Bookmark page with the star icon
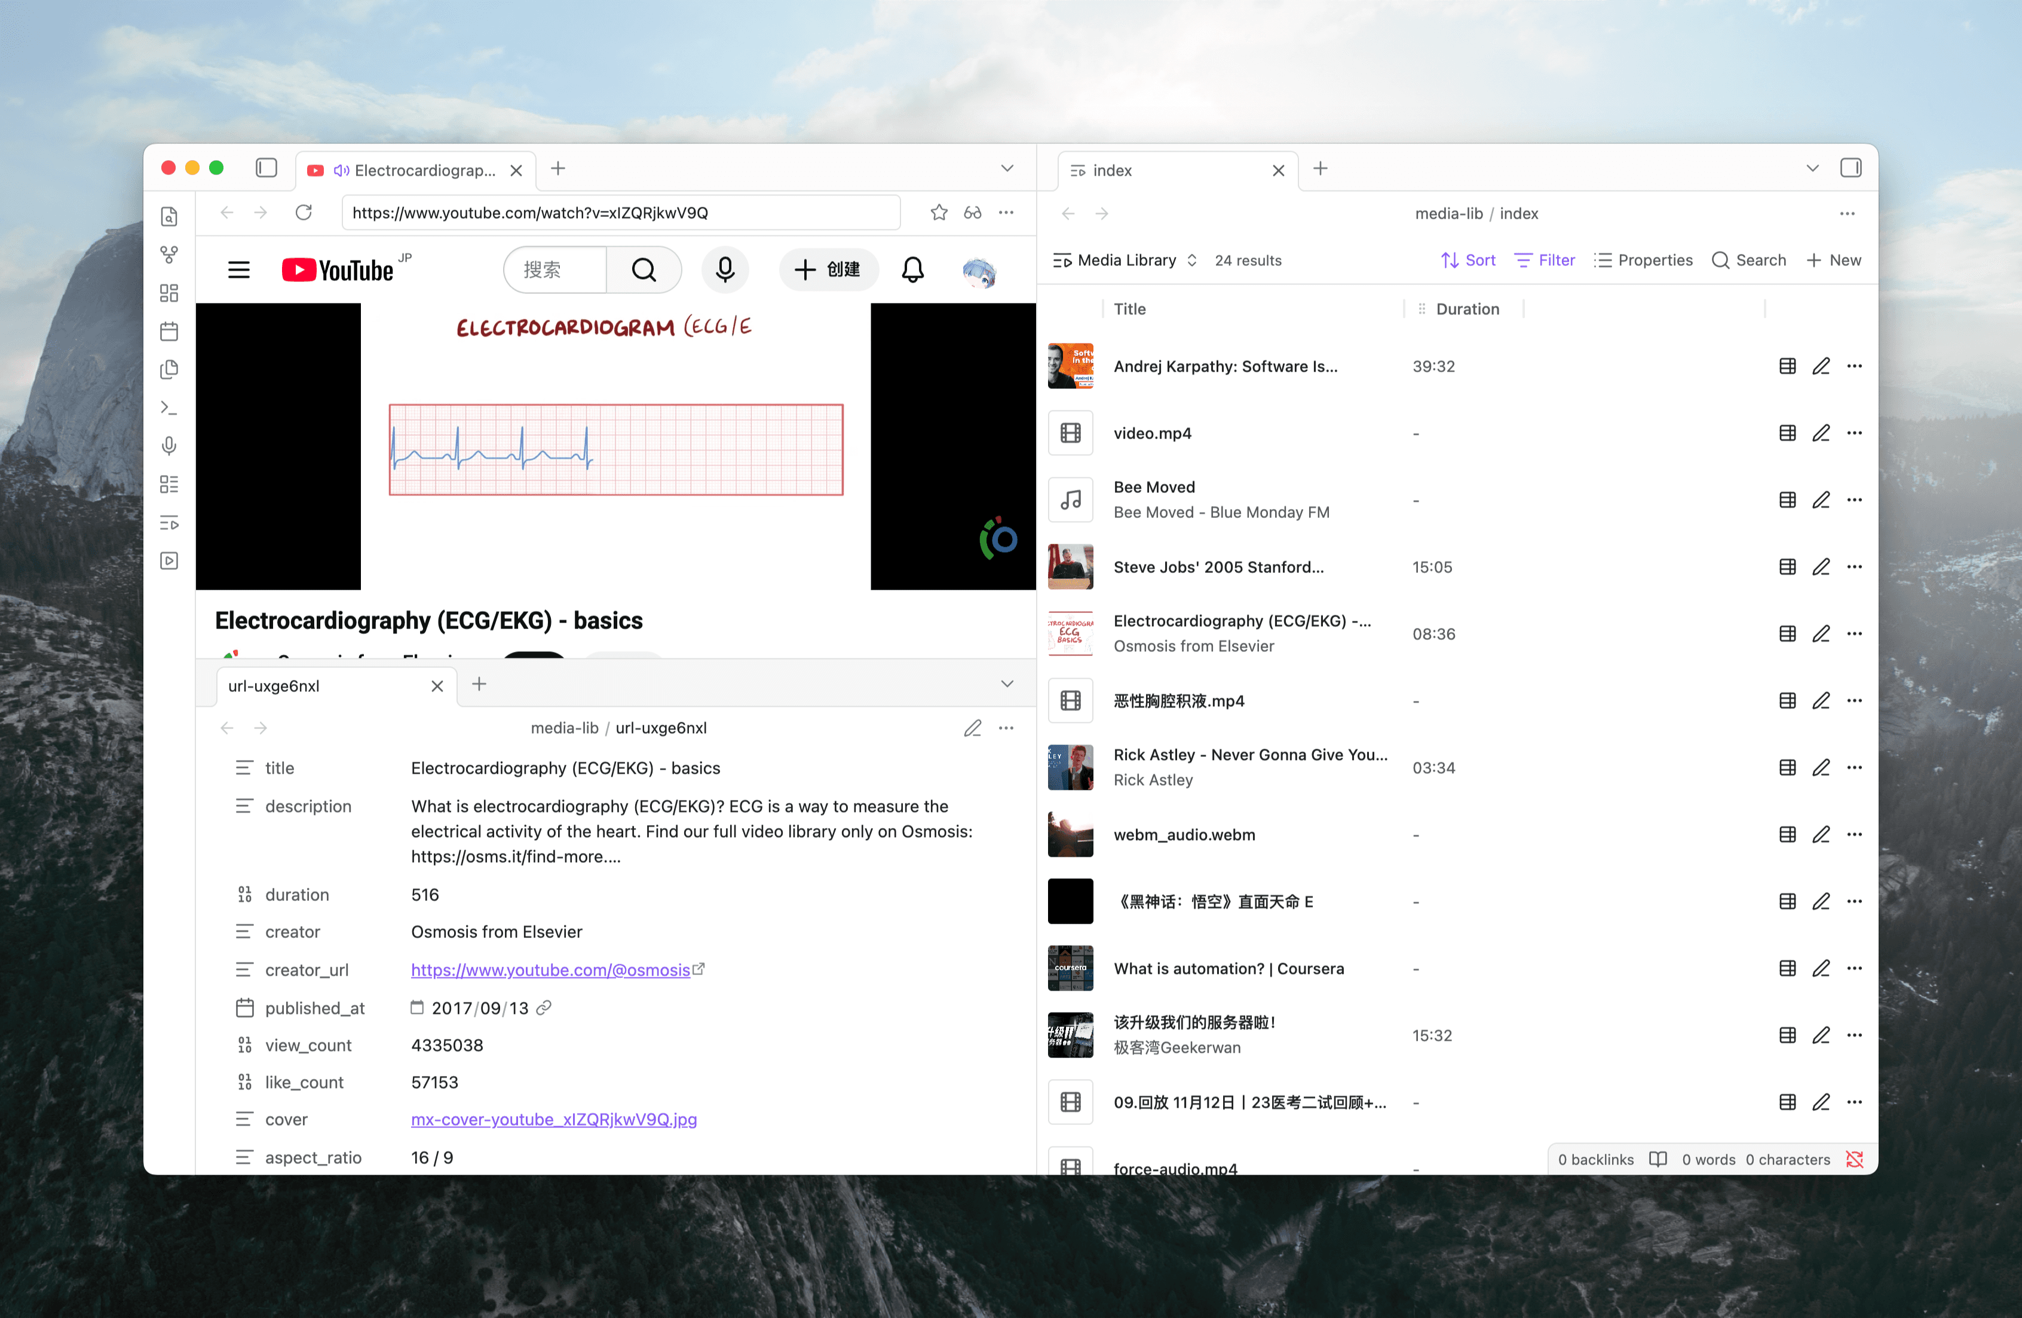The height and width of the screenshot is (1318, 2022). (x=939, y=212)
